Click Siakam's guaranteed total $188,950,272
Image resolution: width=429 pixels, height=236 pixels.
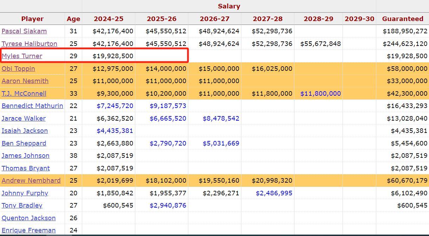[405, 31]
